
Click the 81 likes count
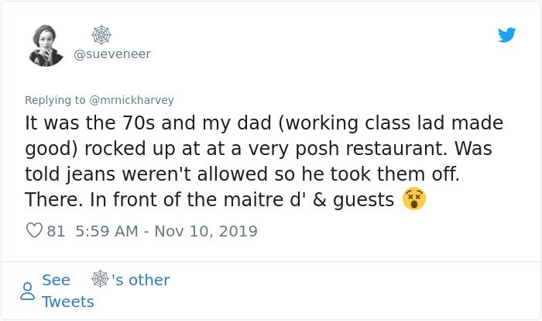click(56, 231)
